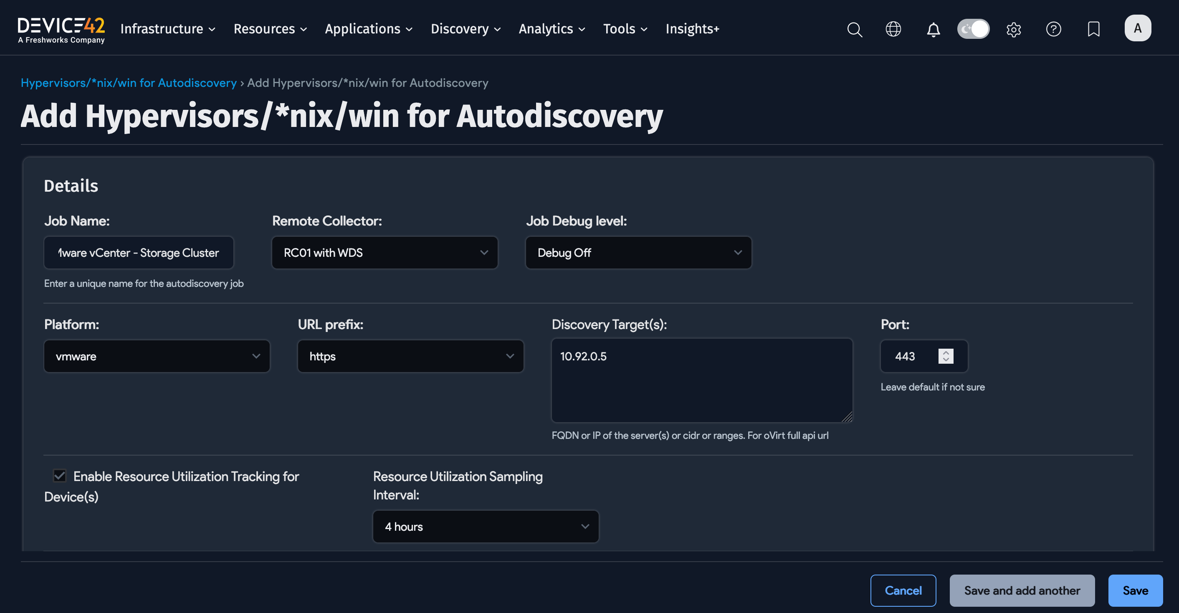The image size is (1179, 613).
Task: Click the Device42 logo
Action: point(61,28)
